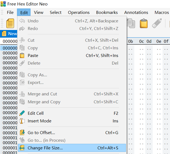Click the Free Hex Editor Neo app logo
Screen dimensions: 170x154
coord(3,4)
